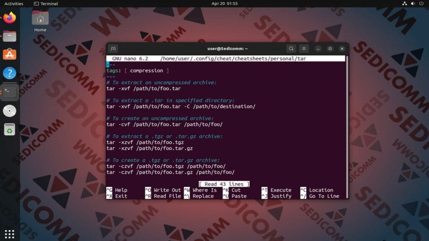Click the nano ^O Write Out shortcut
This screenshot has width=429, height=241.
tap(163, 190)
